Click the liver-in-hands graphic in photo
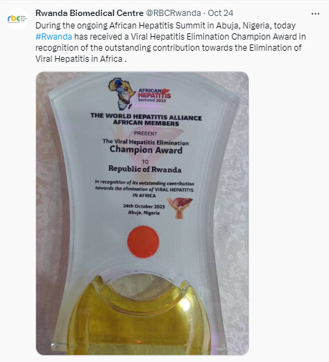Viewport: 329px width, 362px height. 180,208
